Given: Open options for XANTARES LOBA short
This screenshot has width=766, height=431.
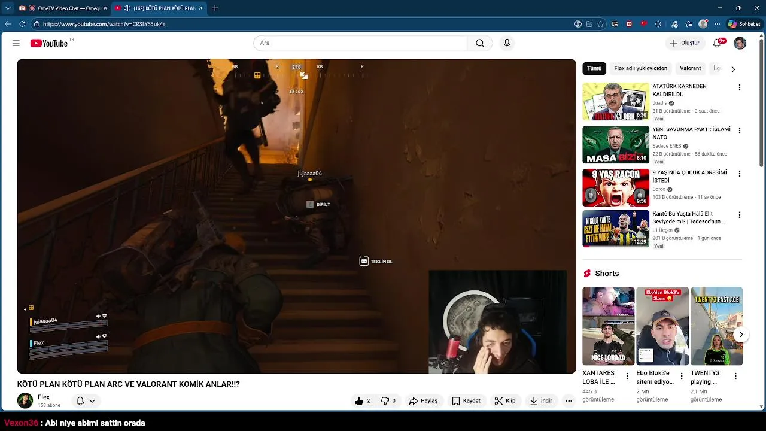Looking at the screenshot, I should [627, 376].
